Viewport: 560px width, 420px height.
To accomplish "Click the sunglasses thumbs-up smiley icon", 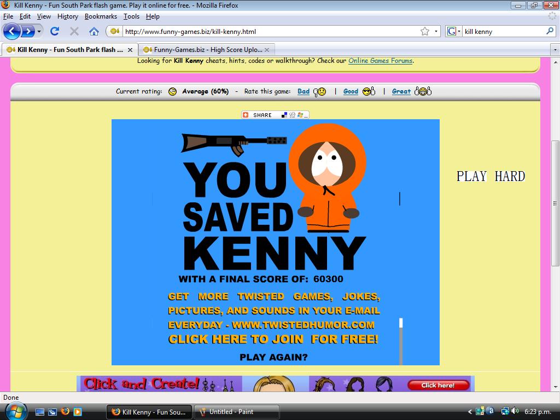I will tap(369, 91).
